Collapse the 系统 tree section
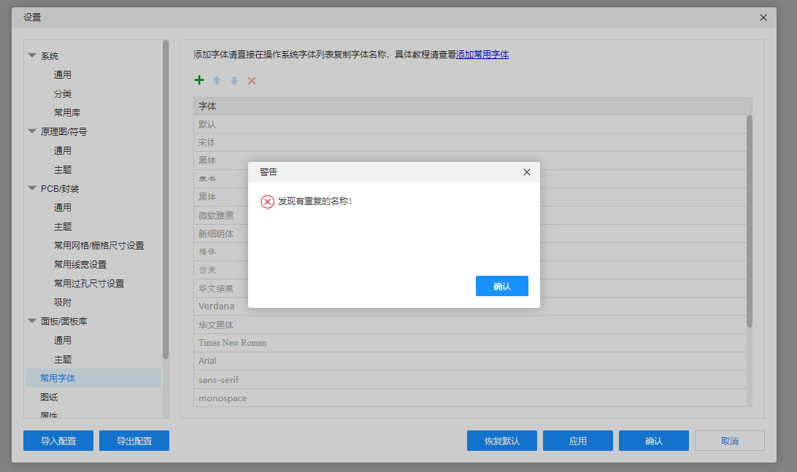Viewport: 797px width, 472px height. tap(32, 55)
